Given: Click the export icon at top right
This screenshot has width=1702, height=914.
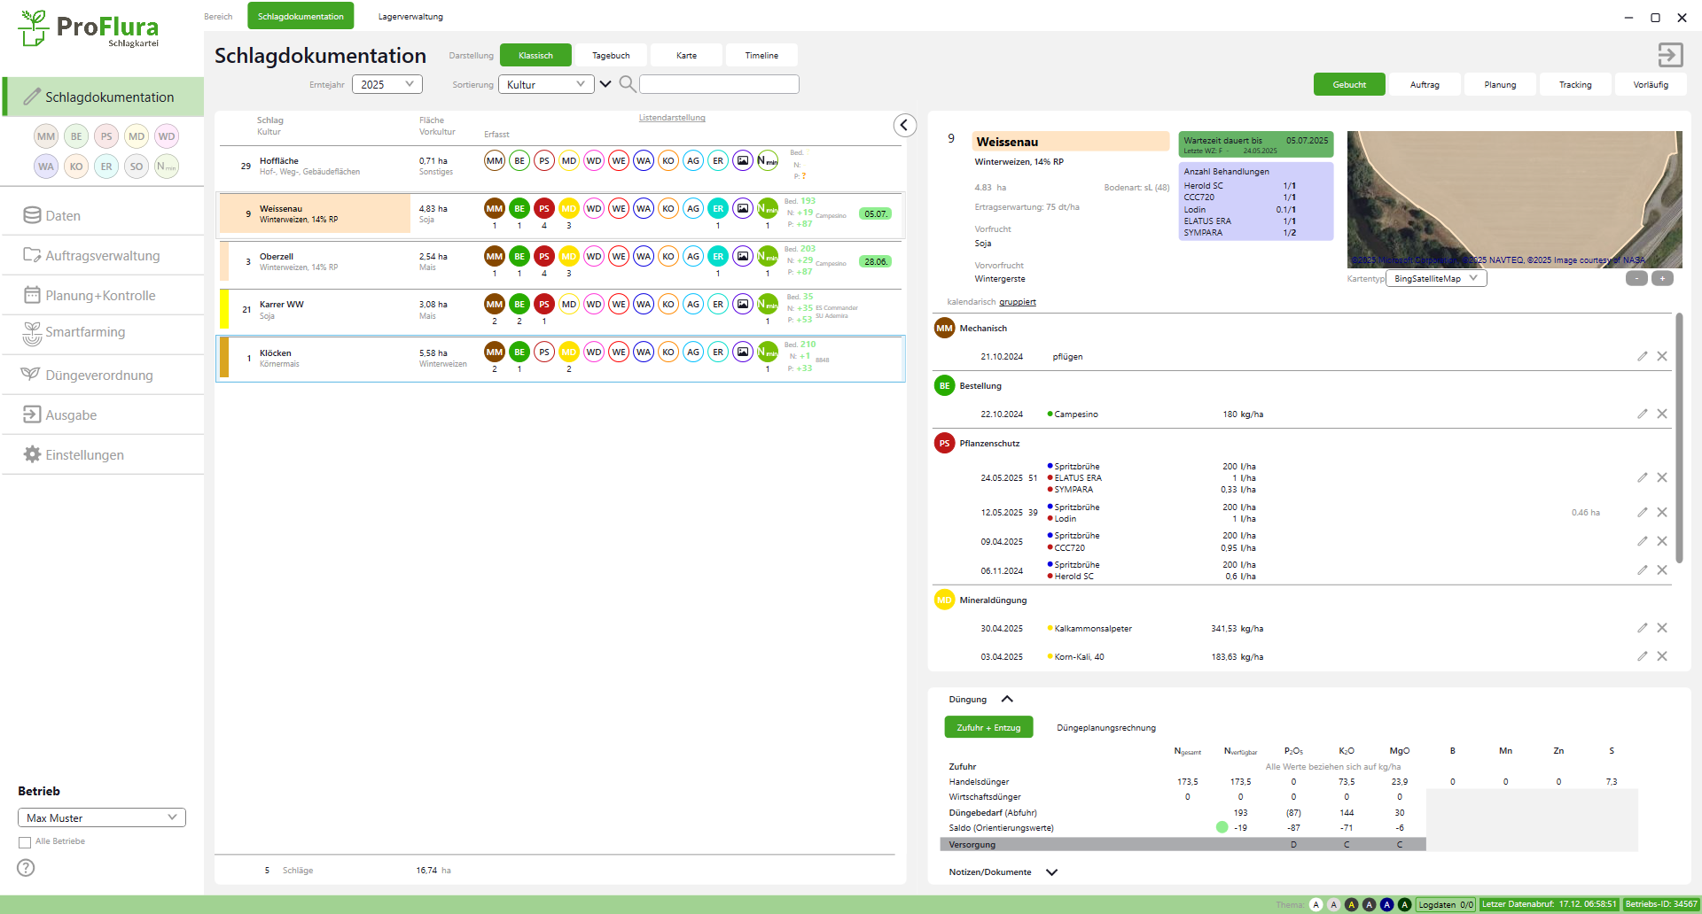Looking at the screenshot, I should coord(1670,55).
